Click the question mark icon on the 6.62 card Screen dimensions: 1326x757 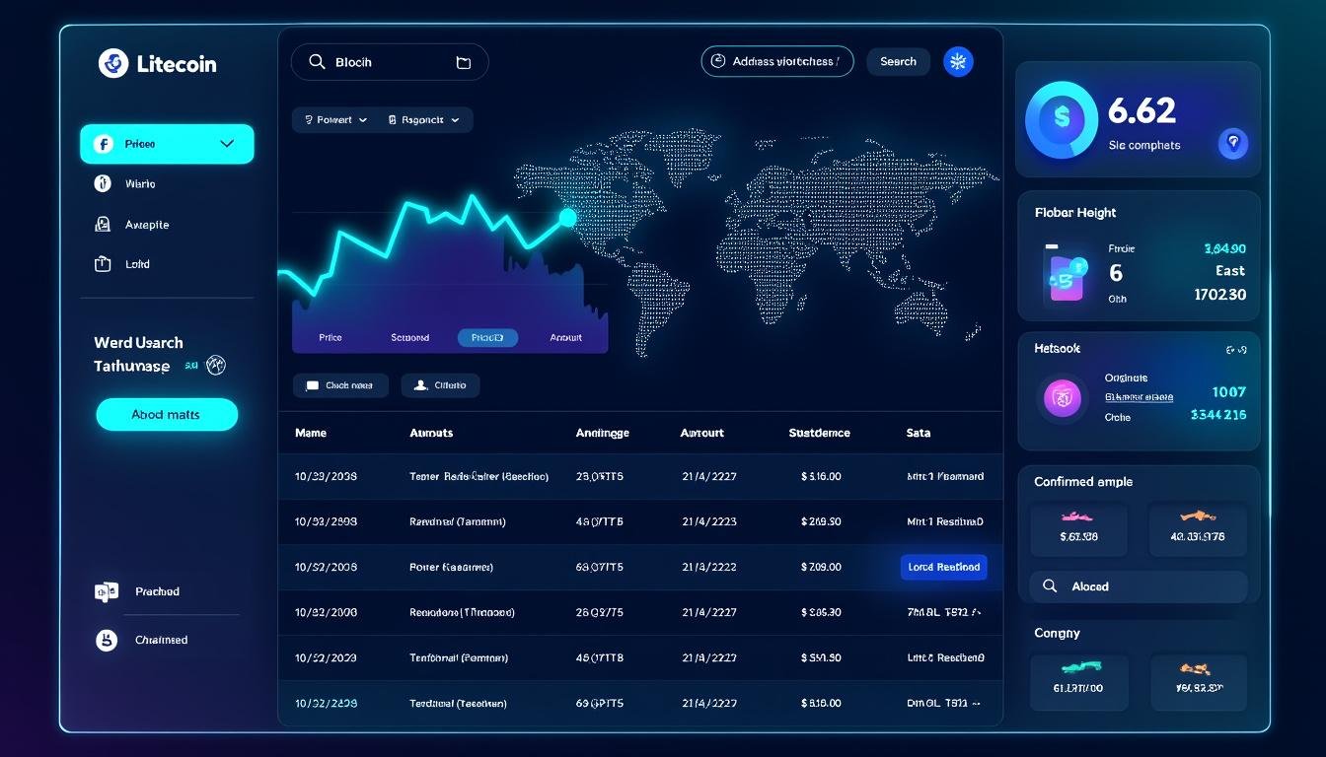(x=1233, y=144)
